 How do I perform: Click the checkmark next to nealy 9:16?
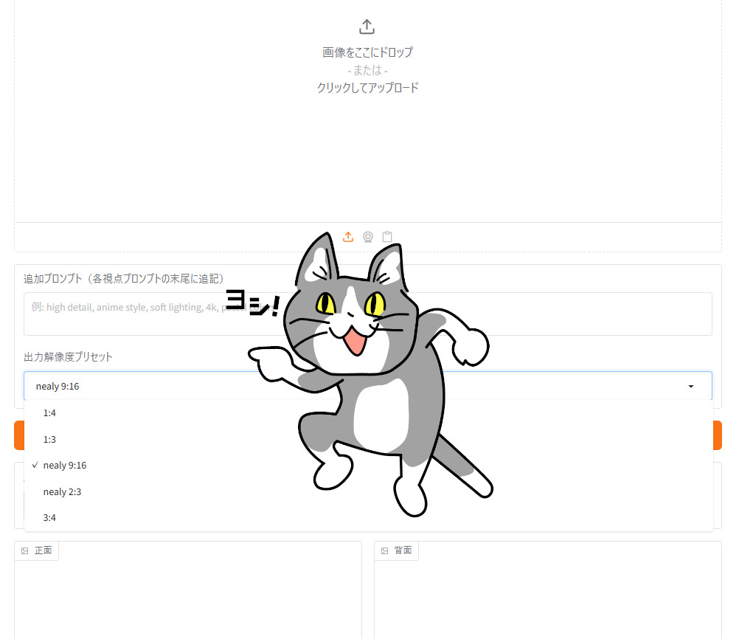35,466
